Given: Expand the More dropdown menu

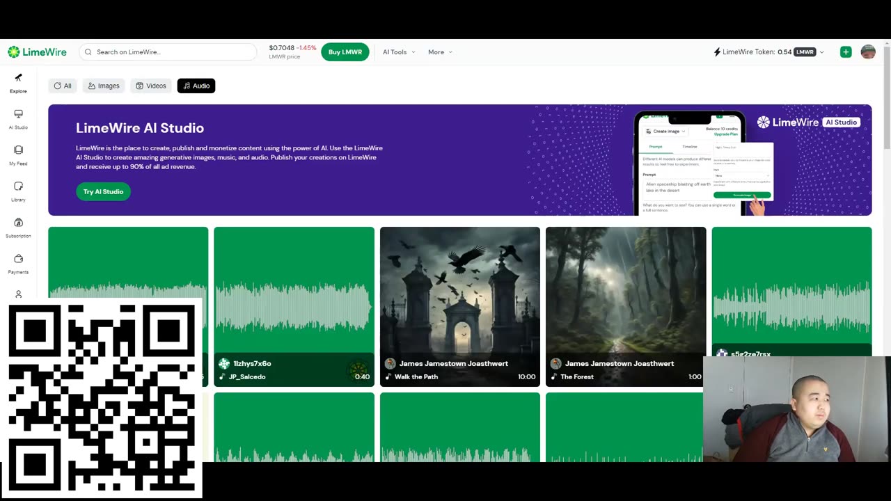Looking at the screenshot, I should tap(440, 52).
